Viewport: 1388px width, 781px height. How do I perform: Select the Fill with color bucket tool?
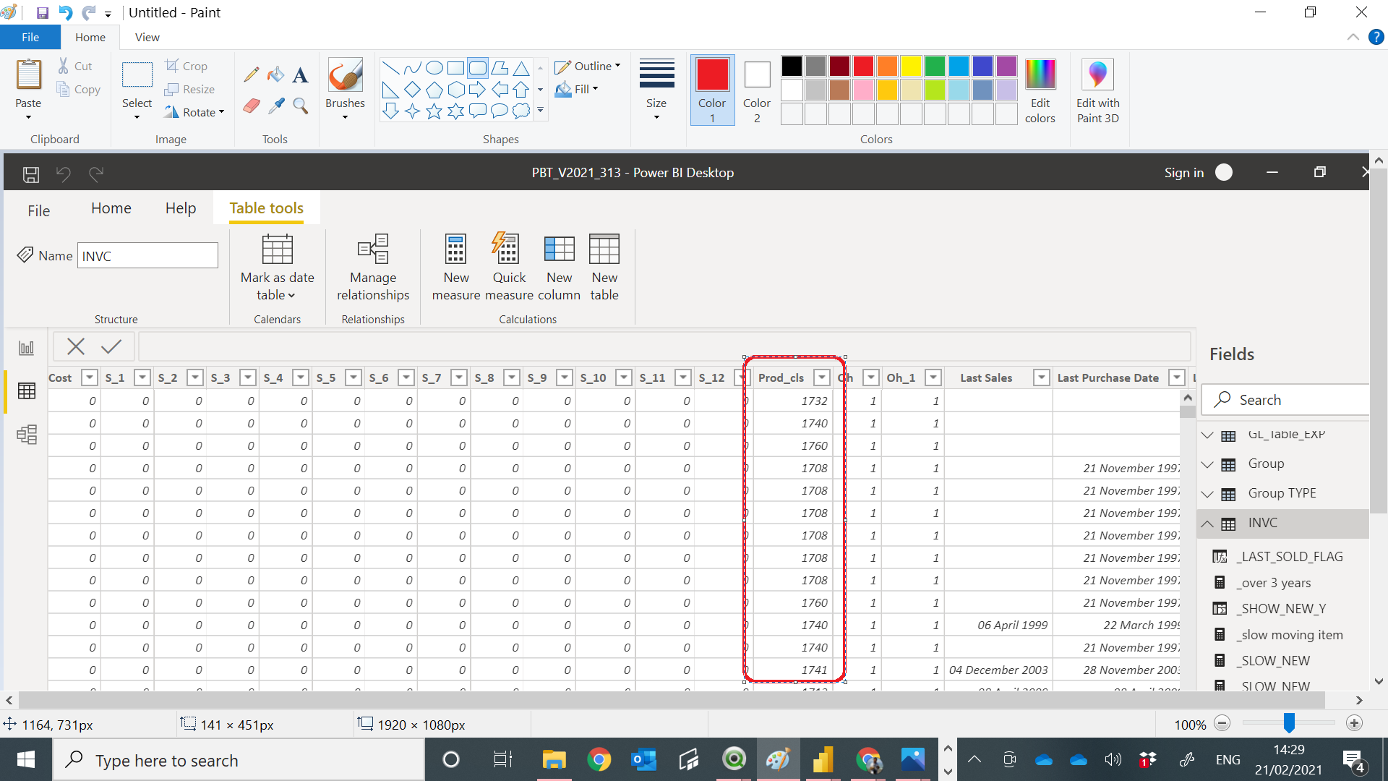276,74
